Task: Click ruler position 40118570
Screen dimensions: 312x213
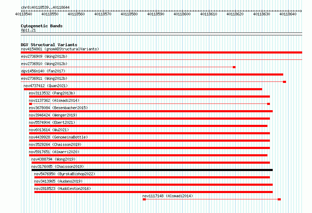Action: pos(103,14)
